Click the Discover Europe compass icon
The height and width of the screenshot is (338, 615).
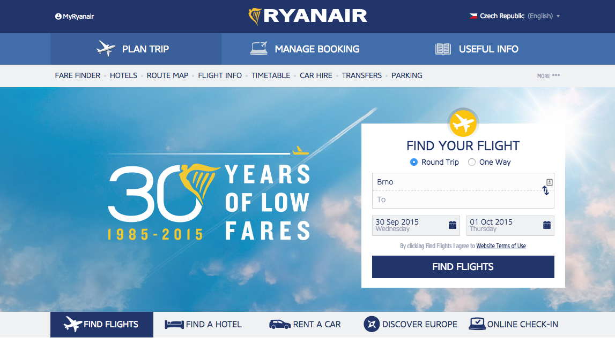[372, 324]
